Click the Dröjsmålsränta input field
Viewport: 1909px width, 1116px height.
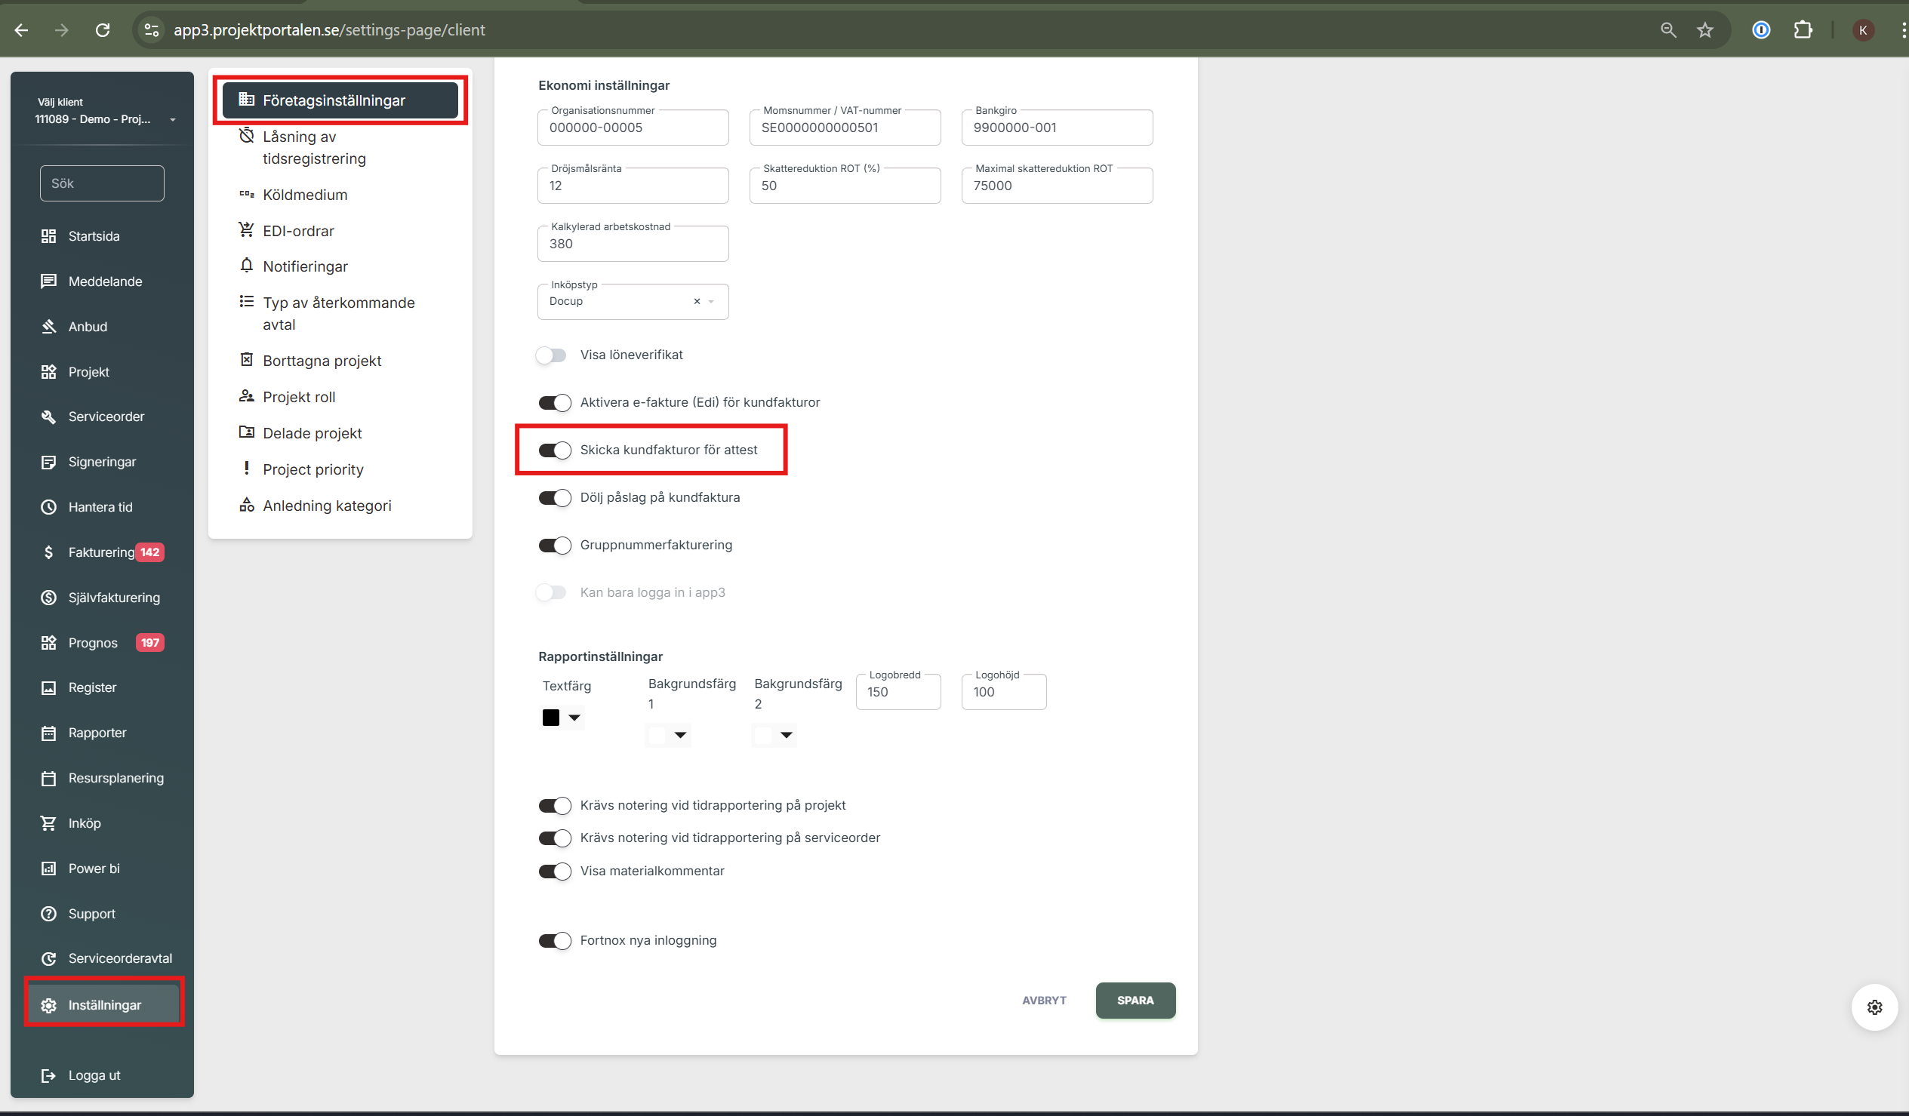(x=633, y=186)
